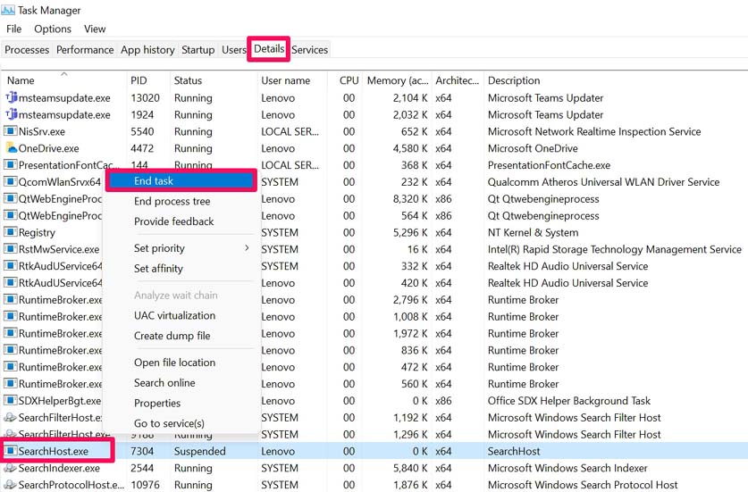The image size is (748, 492).
Task: Click the Microsoft Network Realtime Inspection Service description
Action: click(x=594, y=131)
